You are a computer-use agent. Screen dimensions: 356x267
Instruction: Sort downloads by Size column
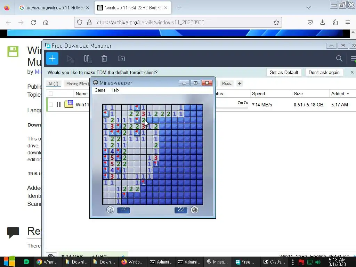298,94
